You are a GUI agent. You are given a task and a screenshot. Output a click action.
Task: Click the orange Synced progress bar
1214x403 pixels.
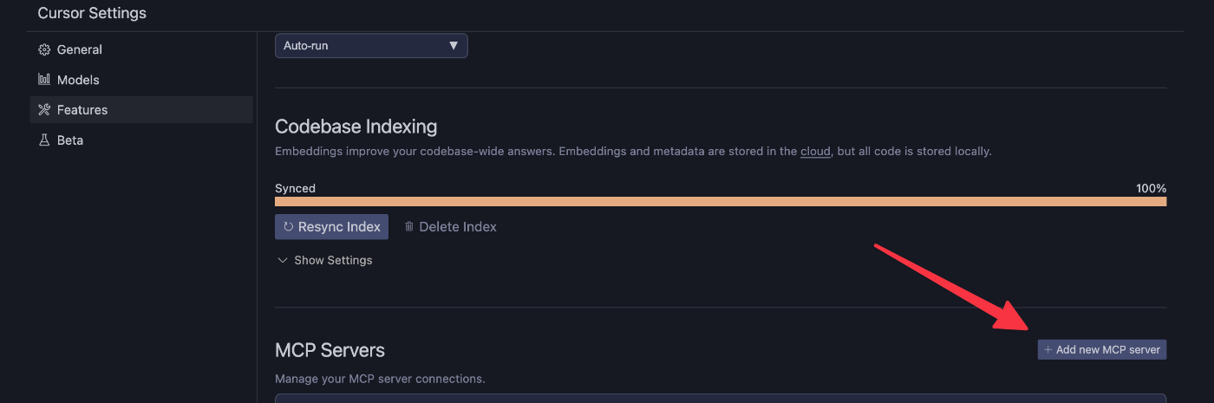(x=721, y=201)
